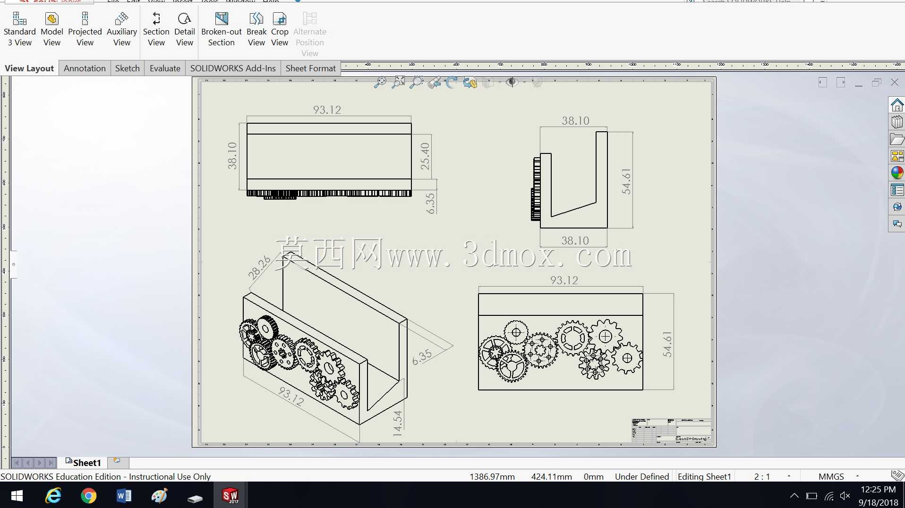This screenshot has height=508, width=905.
Task: Open the Paint palette app in taskbar
Action: point(159,496)
